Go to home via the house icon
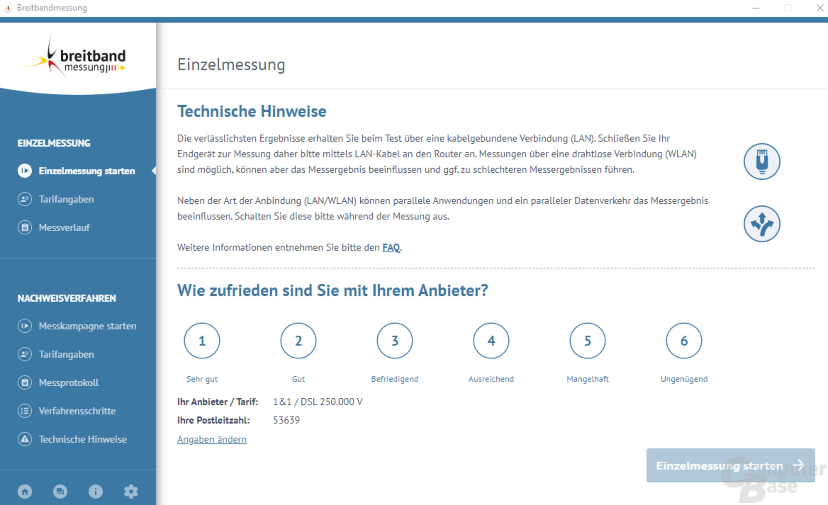This screenshot has width=828, height=505. point(25,491)
